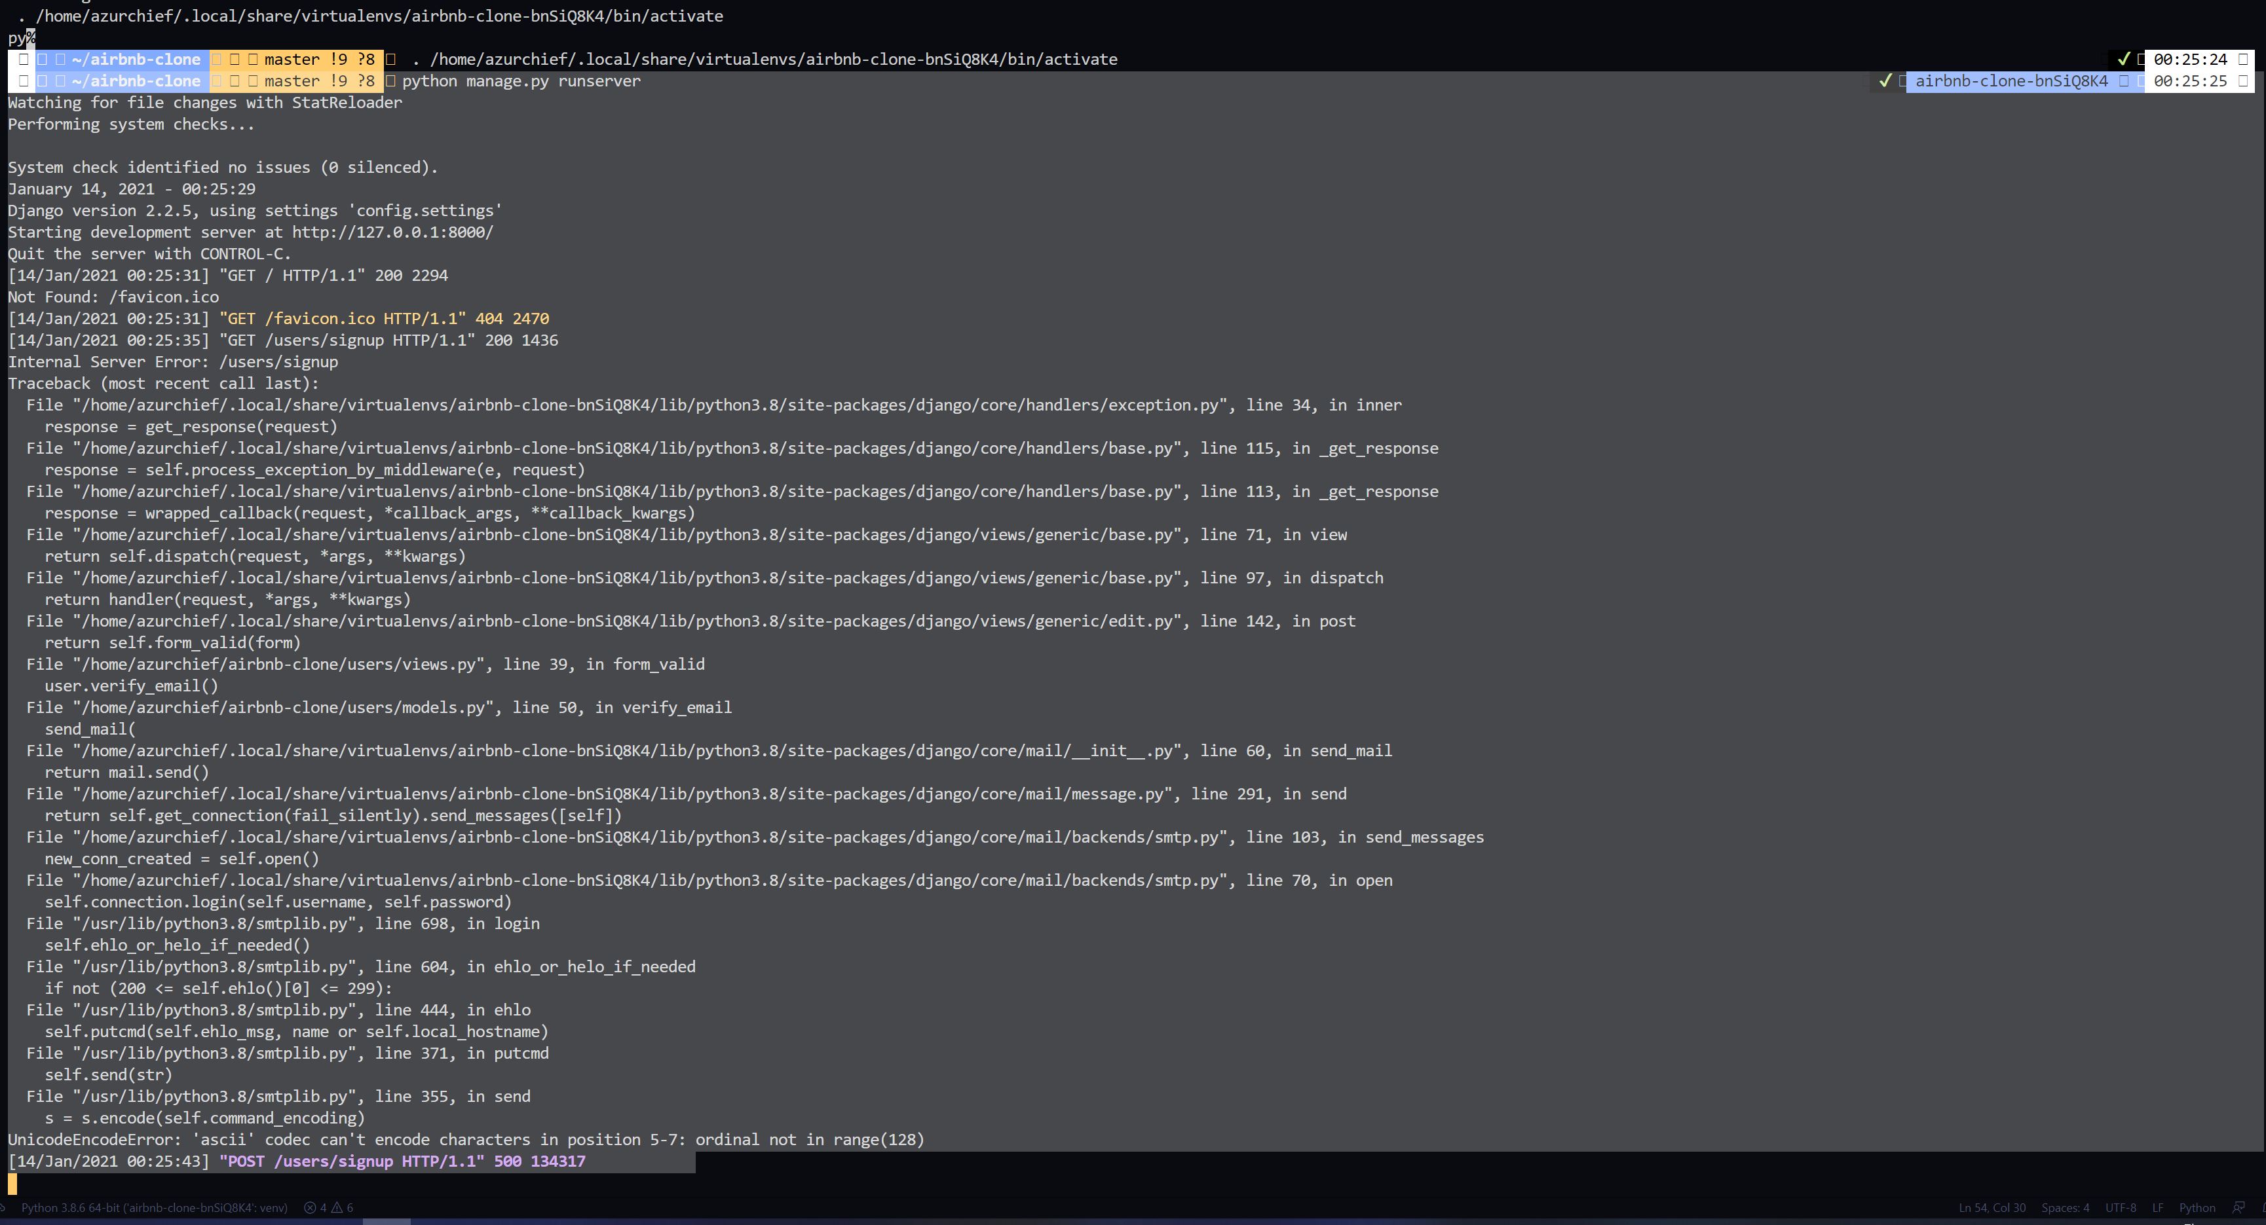Open the users/views.py traceback file path
This screenshot has width=2266, height=1225.
tap(279, 664)
